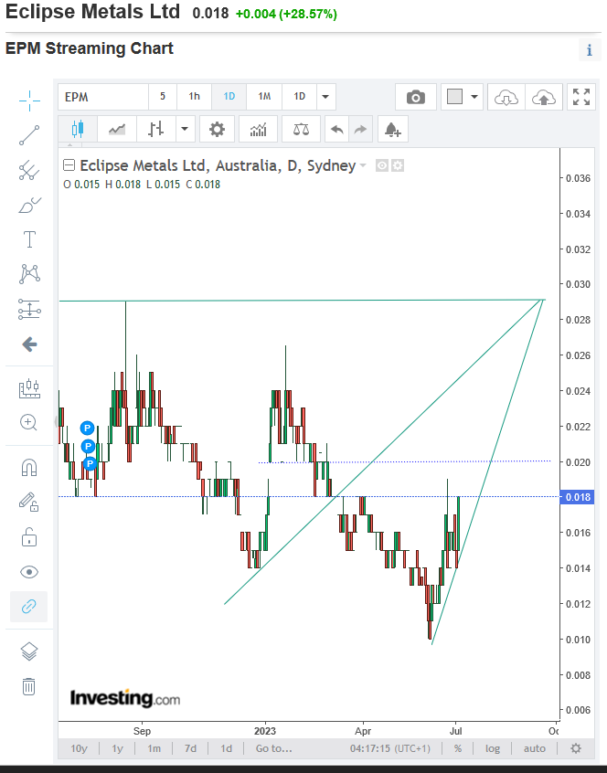The width and height of the screenshot is (607, 773).
Task: Click the trash remove drawings icon
Action: tap(29, 686)
